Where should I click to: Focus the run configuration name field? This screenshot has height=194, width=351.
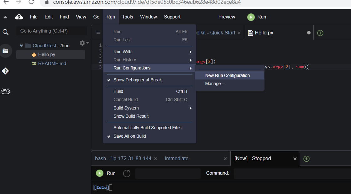click(x=168, y=173)
